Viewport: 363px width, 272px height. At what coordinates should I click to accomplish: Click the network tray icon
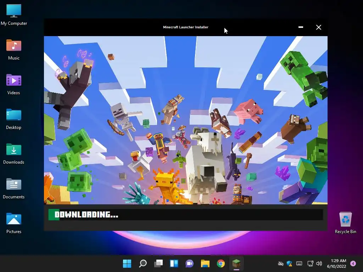click(x=310, y=263)
